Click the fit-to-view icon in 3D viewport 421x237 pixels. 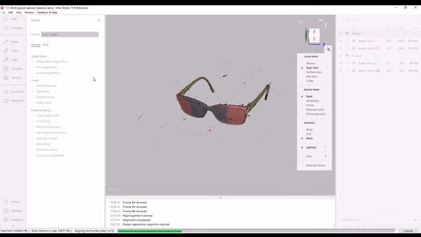coord(301,22)
